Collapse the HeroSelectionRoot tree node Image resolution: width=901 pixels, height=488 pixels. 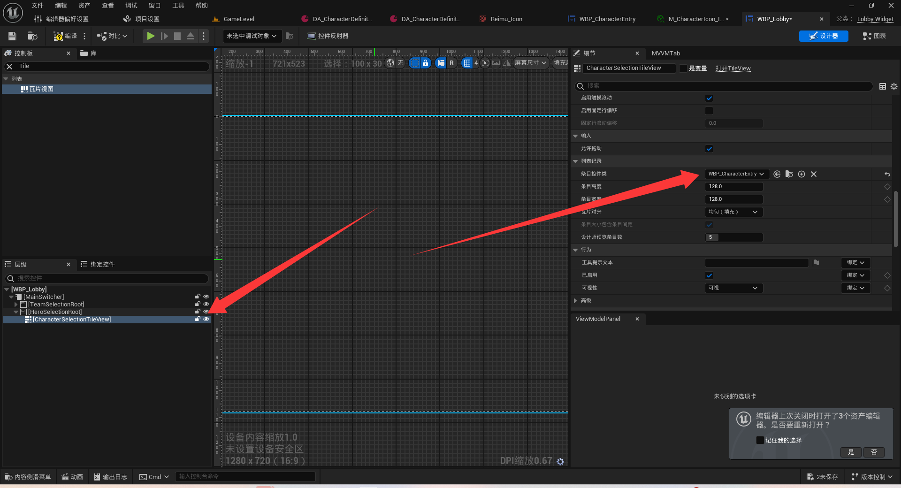click(16, 312)
